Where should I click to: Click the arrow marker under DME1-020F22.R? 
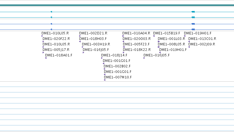tap(43, 42)
